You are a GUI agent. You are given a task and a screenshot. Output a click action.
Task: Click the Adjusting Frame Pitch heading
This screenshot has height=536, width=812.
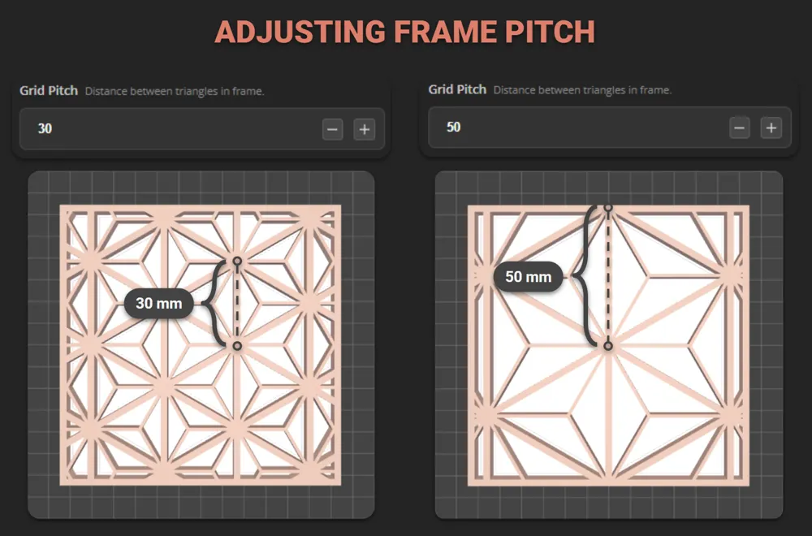point(405,32)
